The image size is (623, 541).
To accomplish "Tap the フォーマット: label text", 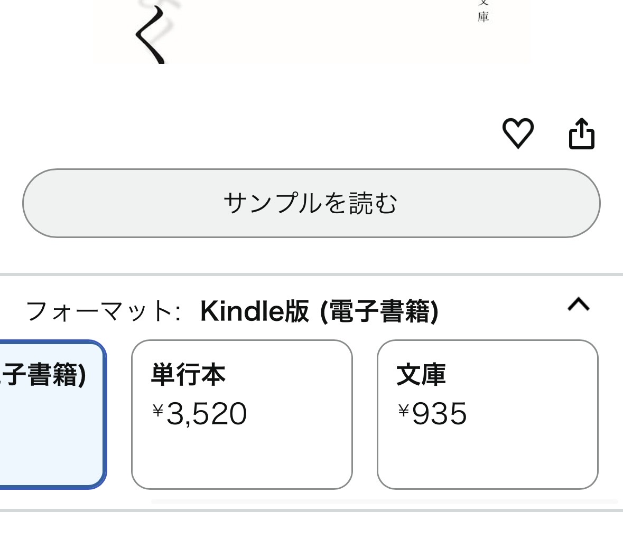I will coord(103,311).
